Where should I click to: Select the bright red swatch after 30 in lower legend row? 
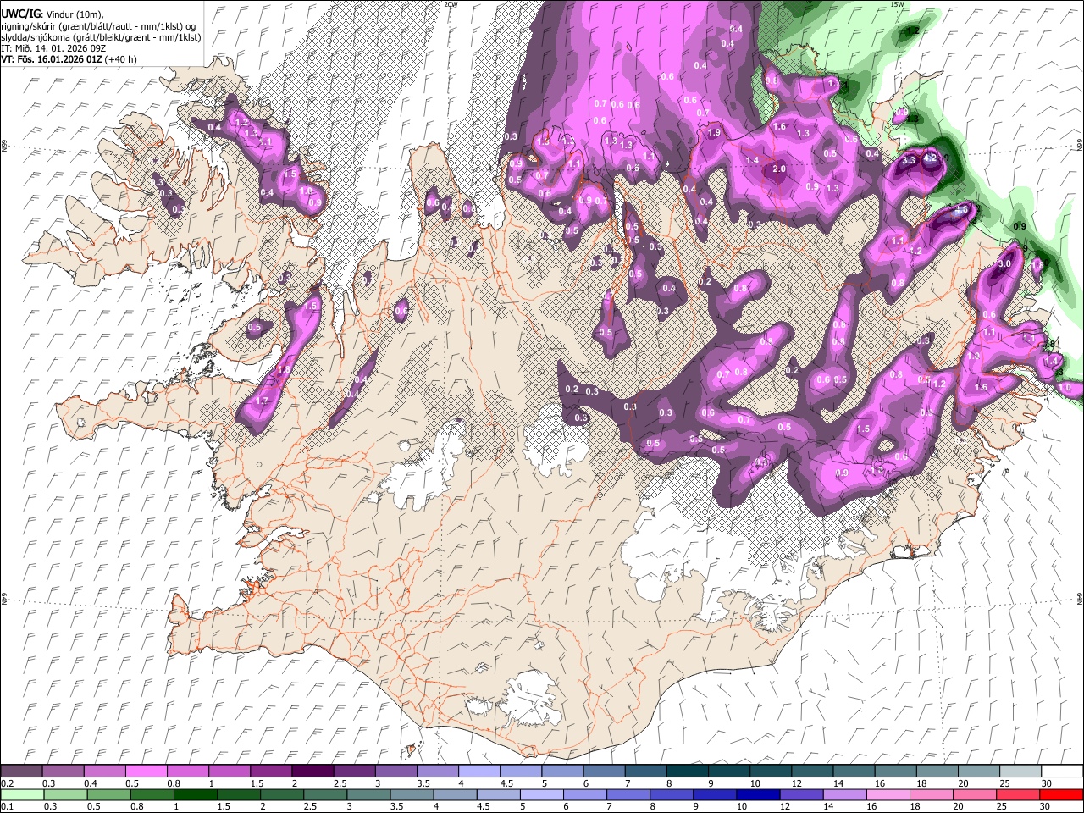[x=1061, y=794]
